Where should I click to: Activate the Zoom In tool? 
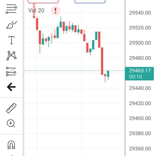[11, 123]
